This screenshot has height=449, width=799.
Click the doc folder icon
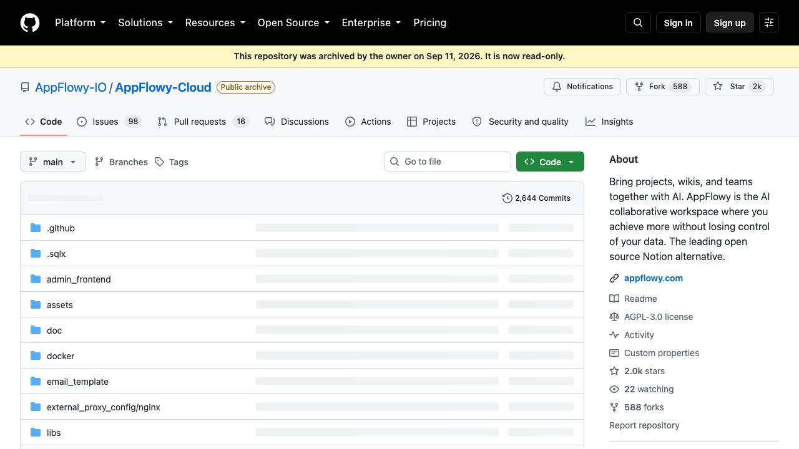point(36,331)
